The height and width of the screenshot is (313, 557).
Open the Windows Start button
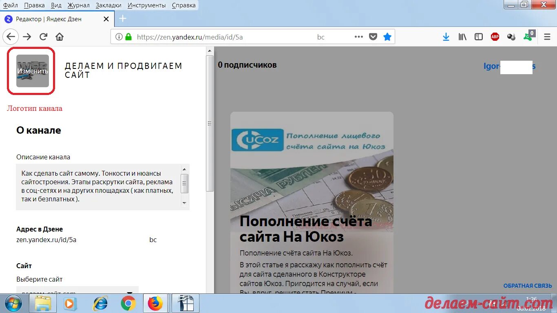pyautogui.click(x=14, y=304)
